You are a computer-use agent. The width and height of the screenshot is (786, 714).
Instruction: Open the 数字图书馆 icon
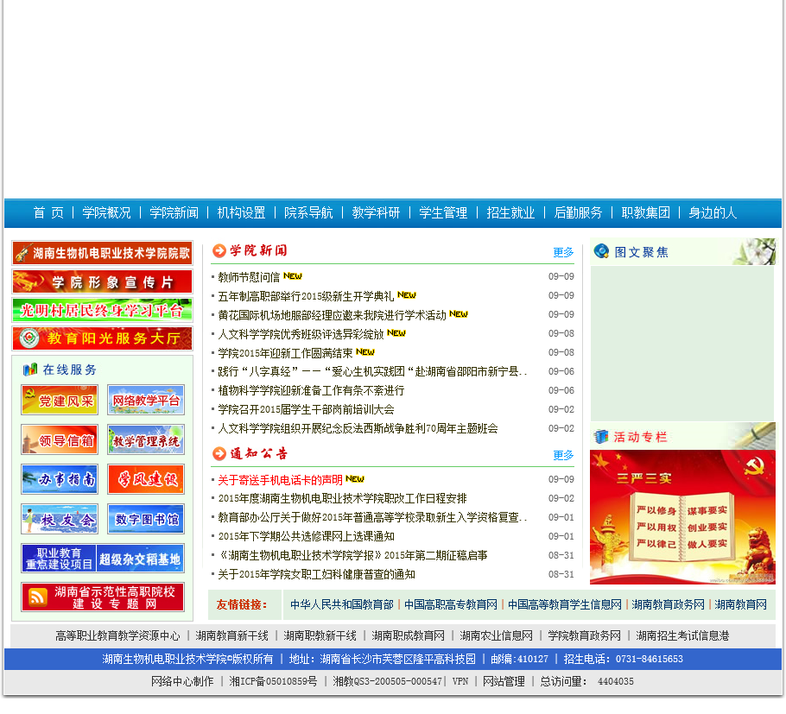pos(146,519)
